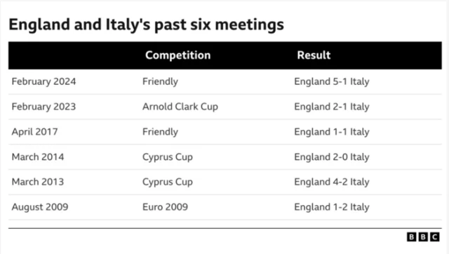Click the February 2023 date cell
Image resolution: width=449 pixels, height=254 pixels.
tap(43, 107)
